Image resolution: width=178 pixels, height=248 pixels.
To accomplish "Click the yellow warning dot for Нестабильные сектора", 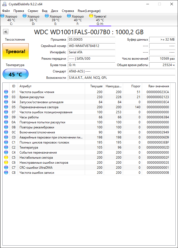I will (x=6, y=157).
